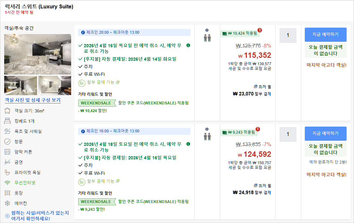Click the 킹베드 1개 text

(24, 121)
